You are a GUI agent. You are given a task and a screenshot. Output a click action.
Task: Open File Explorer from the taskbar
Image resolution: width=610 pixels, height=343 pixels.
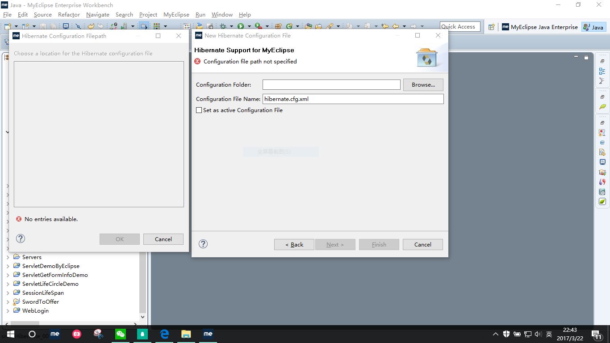coord(186,334)
